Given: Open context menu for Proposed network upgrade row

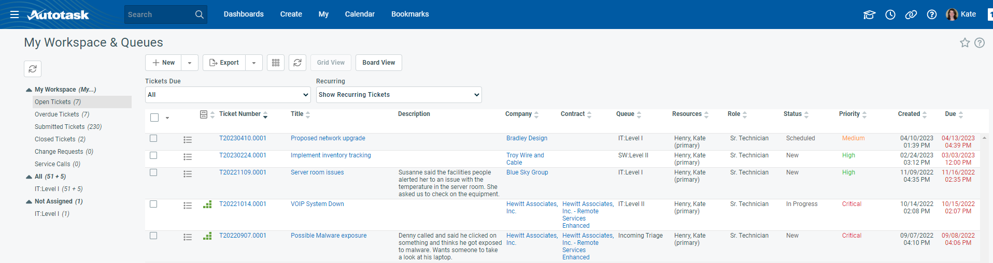Looking at the screenshot, I should (188, 140).
